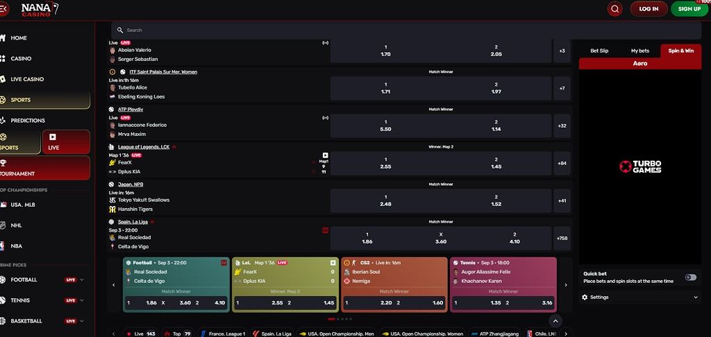Screen dimensions: 711x337
Task: Click the NBA league icon
Action: pyautogui.click(x=2, y=246)
